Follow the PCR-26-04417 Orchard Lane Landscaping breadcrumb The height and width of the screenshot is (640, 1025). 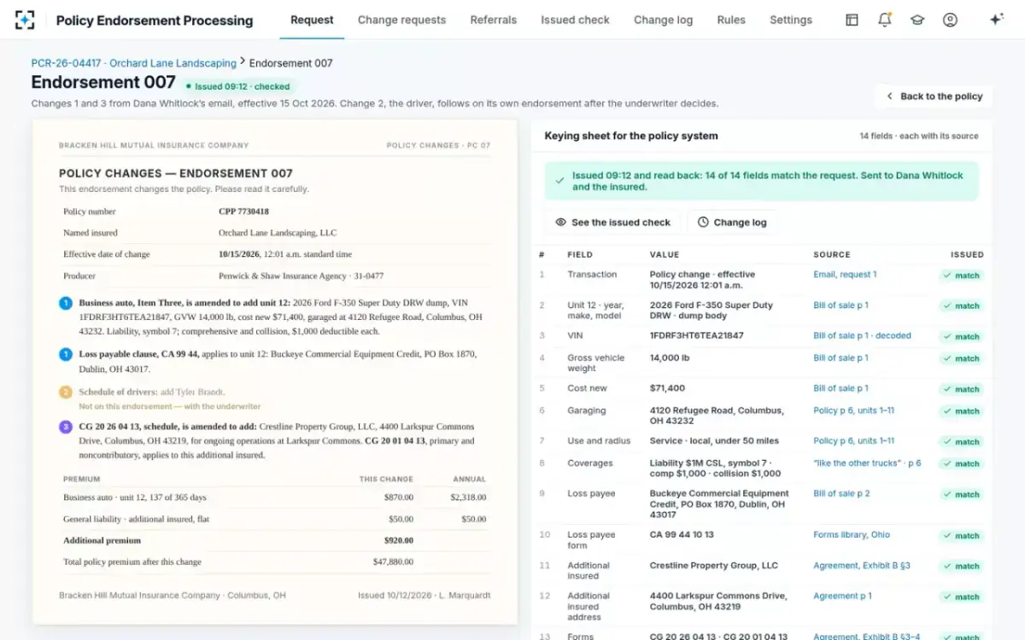coord(134,63)
